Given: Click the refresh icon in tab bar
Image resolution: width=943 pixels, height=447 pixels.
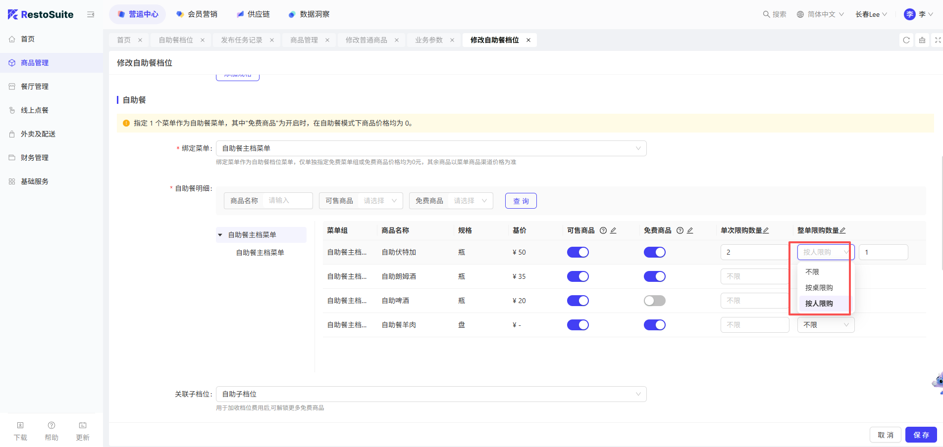Looking at the screenshot, I should point(906,40).
